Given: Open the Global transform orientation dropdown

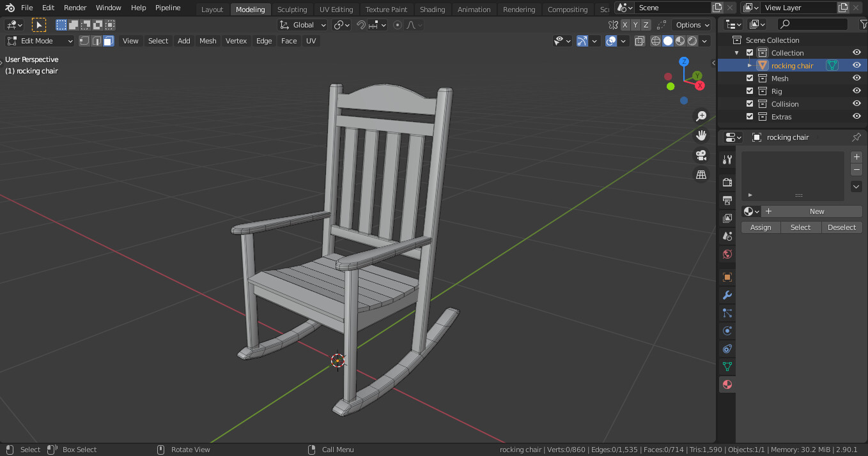Looking at the screenshot, I should pos(302,24).
